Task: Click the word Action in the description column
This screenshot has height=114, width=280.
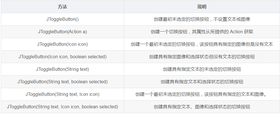Action: pyautogui.click(x=236, y=32)
